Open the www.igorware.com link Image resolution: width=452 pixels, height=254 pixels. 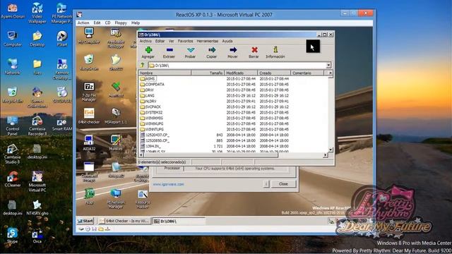click(x=168, y=184)
